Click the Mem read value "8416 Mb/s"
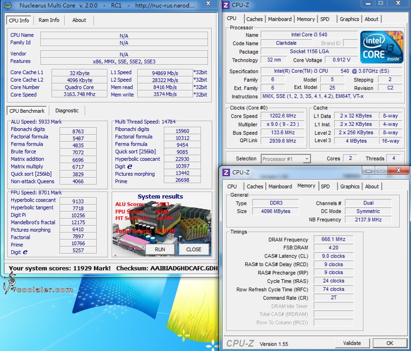This screenshot has width=411, height=351. coord(165,87)
